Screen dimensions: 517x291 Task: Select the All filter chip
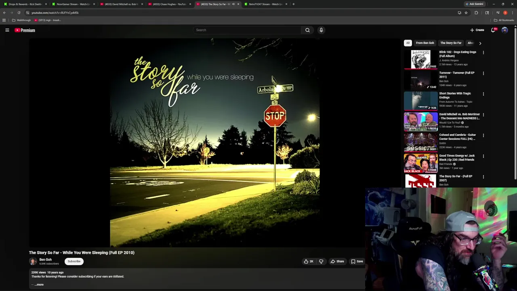click(408, 43)
